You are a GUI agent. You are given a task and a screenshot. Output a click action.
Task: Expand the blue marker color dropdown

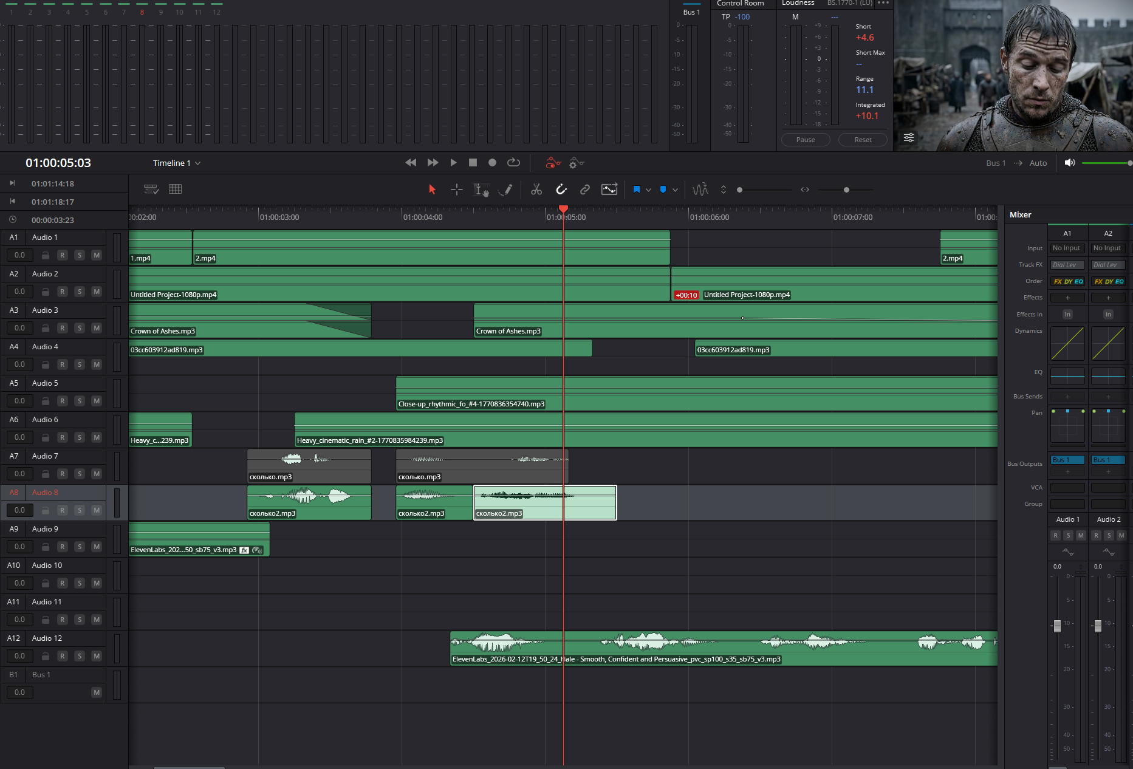pos(675,190)
